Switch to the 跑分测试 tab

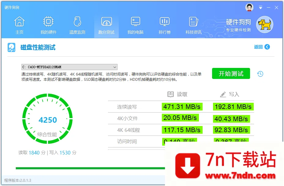[106, 25]
